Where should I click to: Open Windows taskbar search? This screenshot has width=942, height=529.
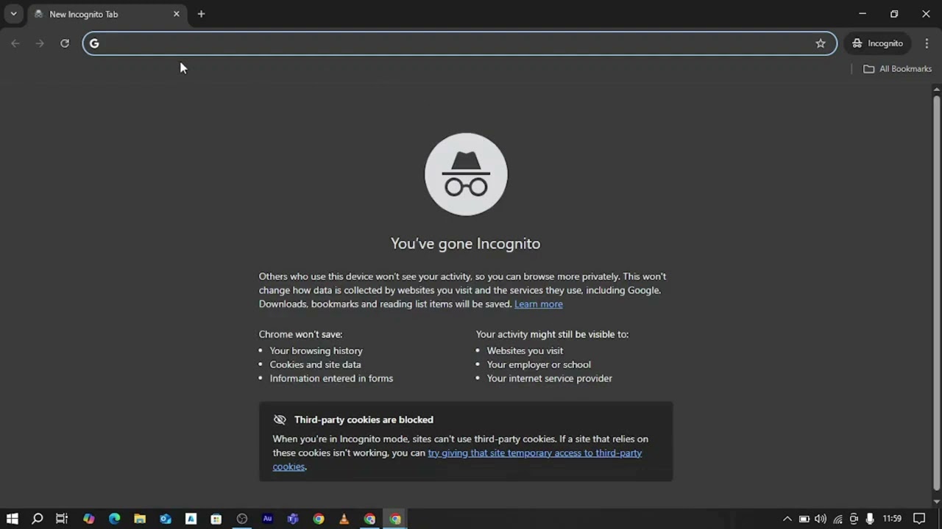pos(38,519)
